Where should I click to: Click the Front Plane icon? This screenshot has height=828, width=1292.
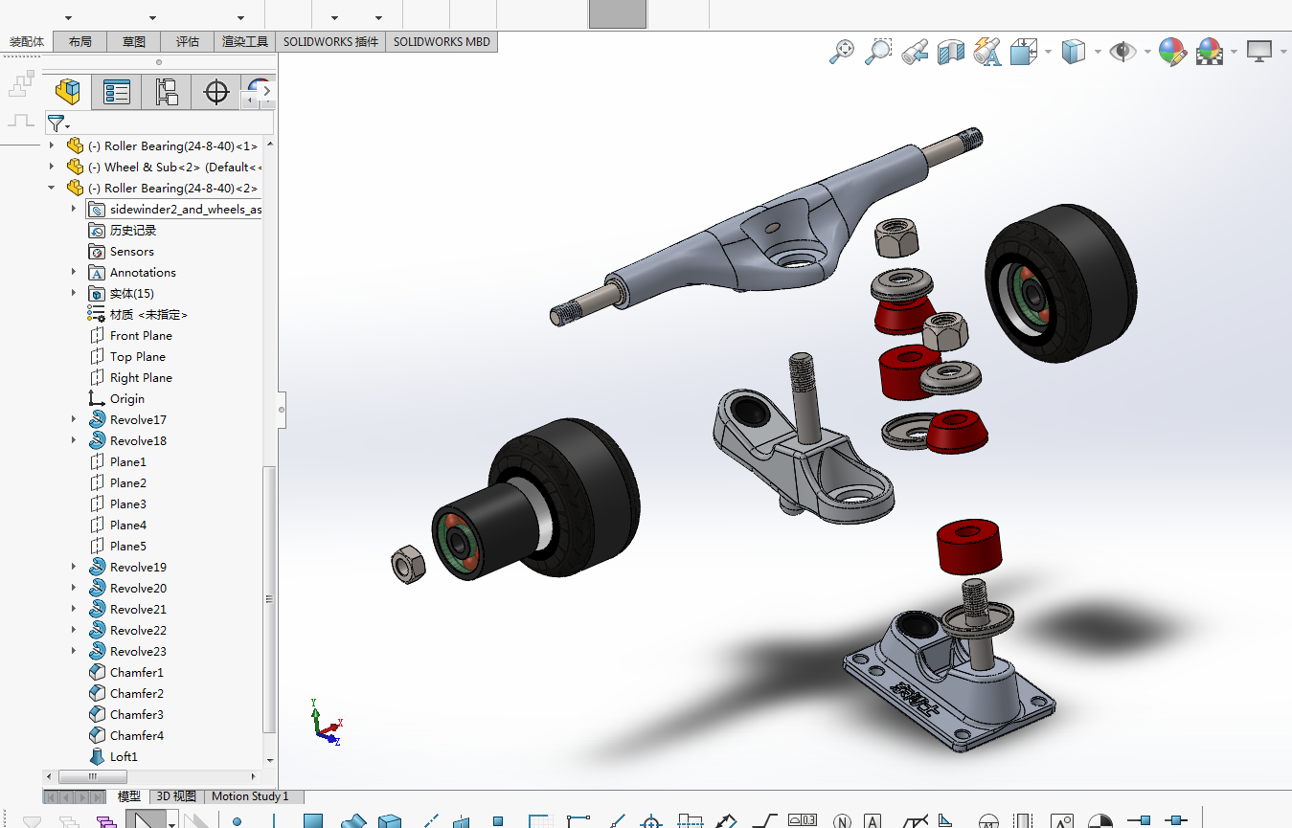[97, 336]
